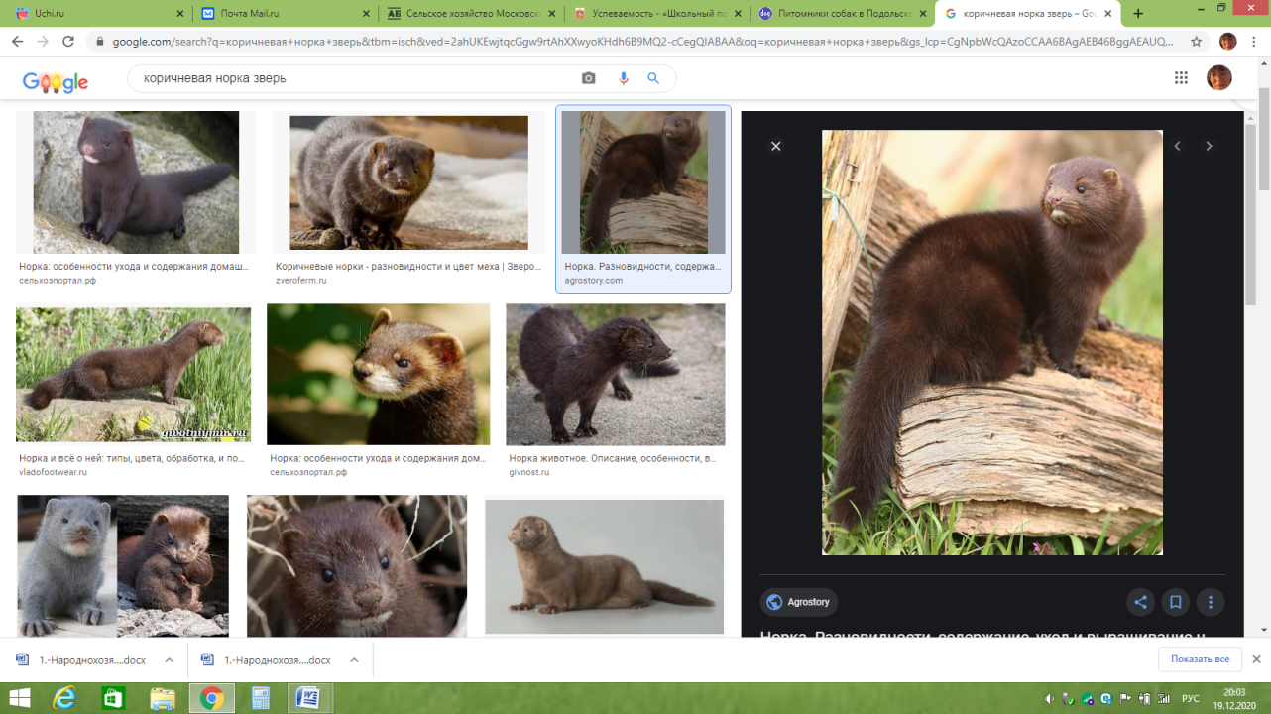Bookmark this page with the star icon
Screen dimensions: 1271x714
tap(1197, 42)
